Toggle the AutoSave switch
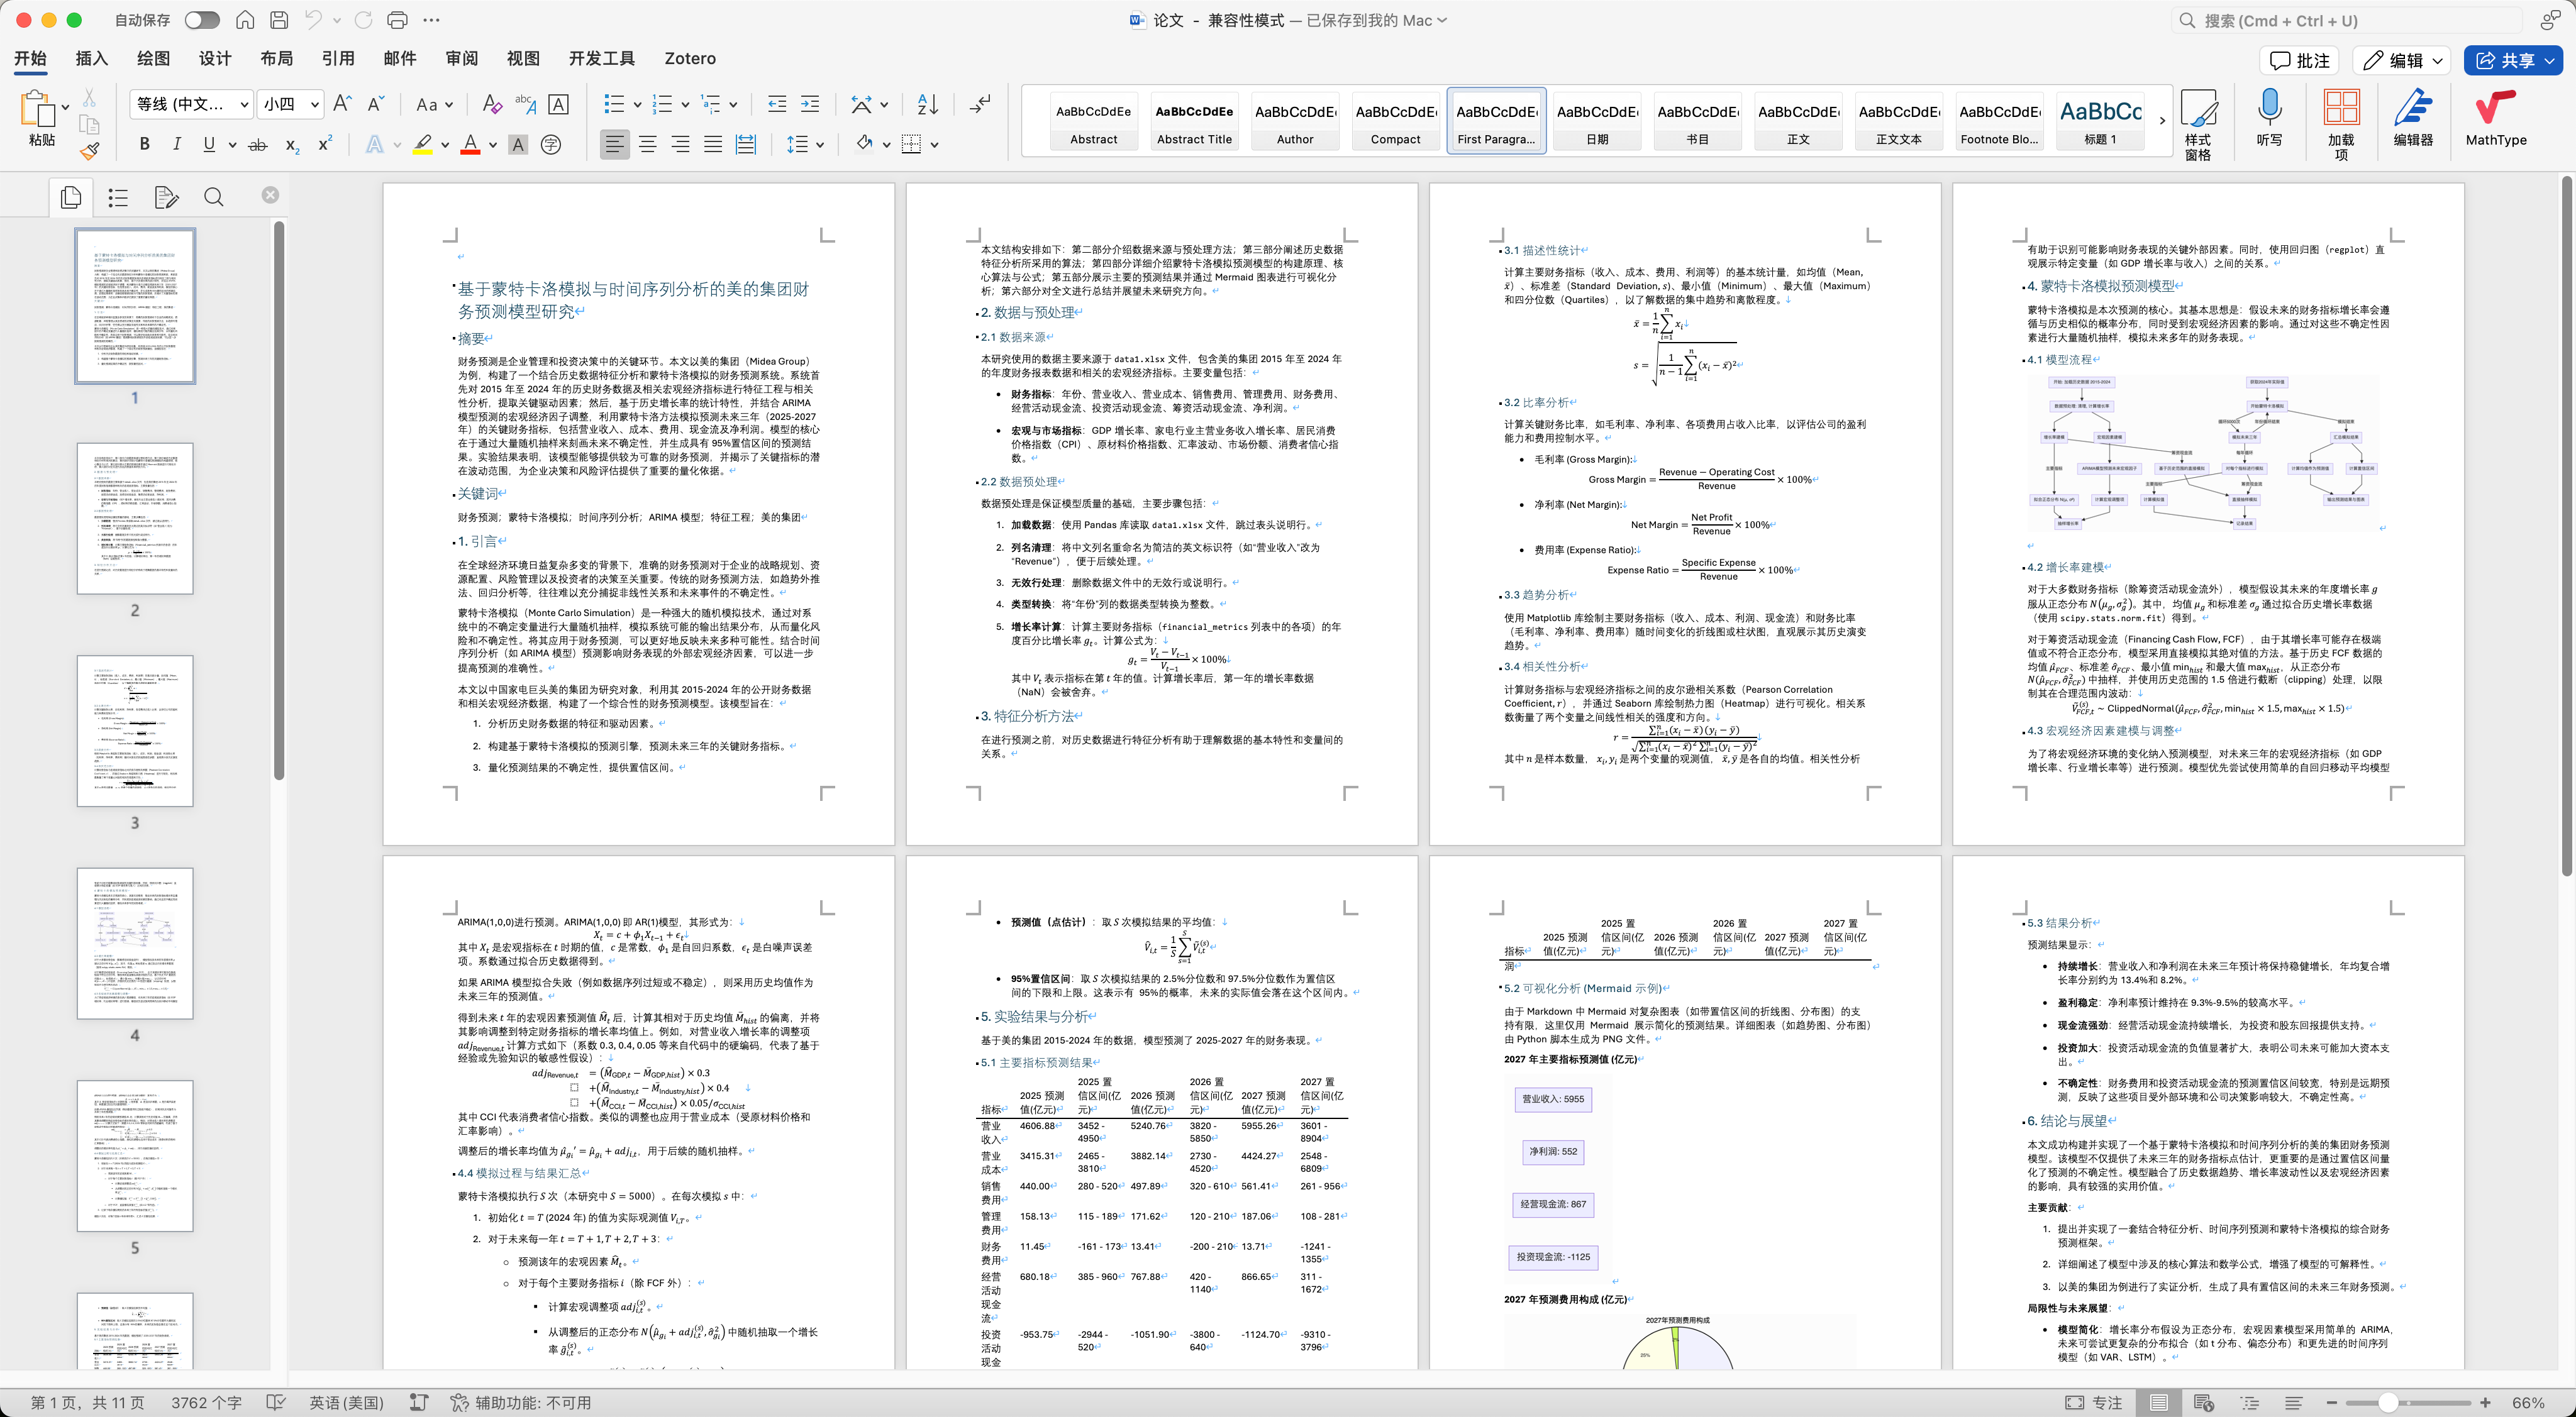Image resolution: width=2576 pixels, height=1417 pixels. click(x=201, y=20)
